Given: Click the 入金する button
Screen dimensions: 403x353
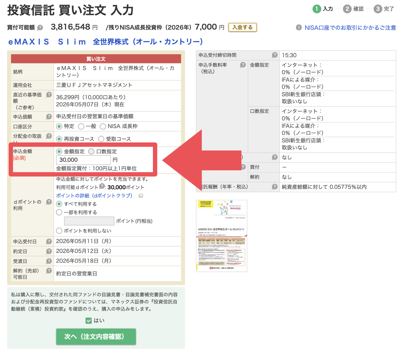Looking at the screenshot, I should (243, 27).
